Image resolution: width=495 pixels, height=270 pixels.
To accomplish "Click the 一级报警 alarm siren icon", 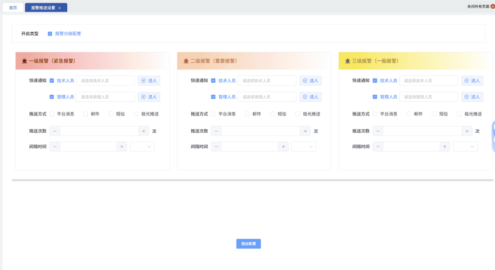I will click(x=24, y=61).
